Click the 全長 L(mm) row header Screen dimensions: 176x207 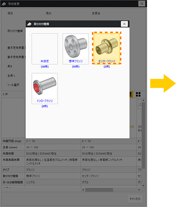pyautogui.click(x=13, y=147)
